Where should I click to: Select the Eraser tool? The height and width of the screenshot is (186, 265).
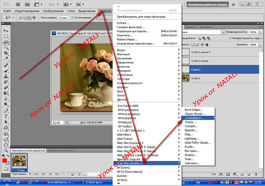[6, 88]
